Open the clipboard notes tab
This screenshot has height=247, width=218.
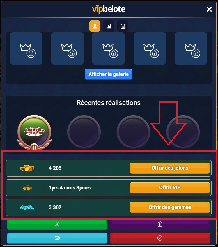123,26
